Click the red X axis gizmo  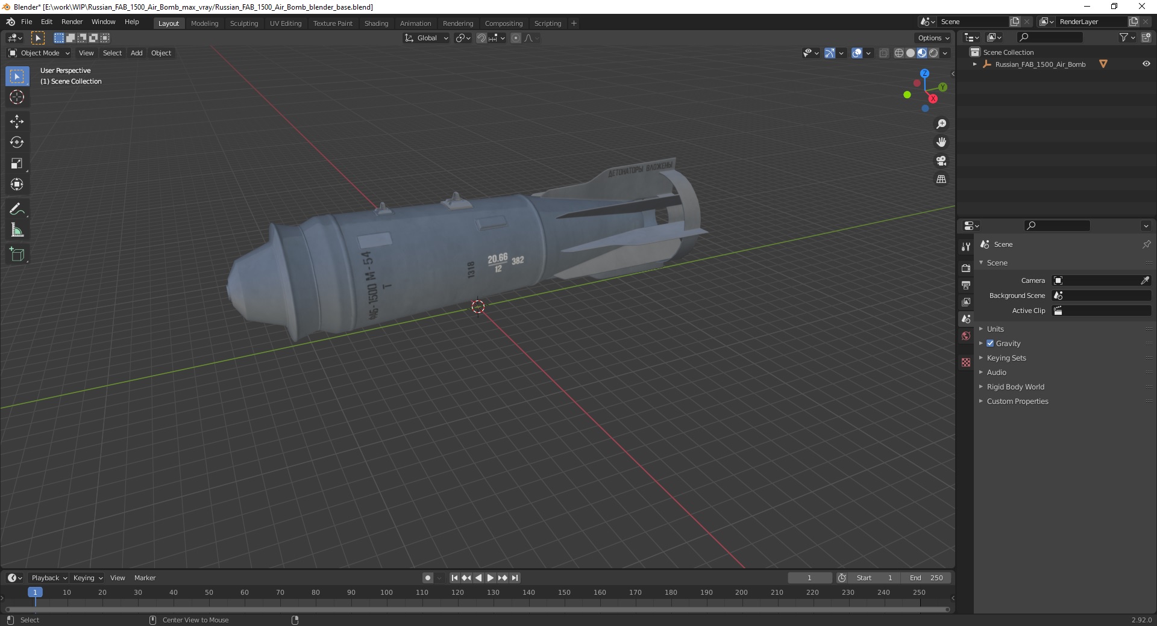click(933, 99)
